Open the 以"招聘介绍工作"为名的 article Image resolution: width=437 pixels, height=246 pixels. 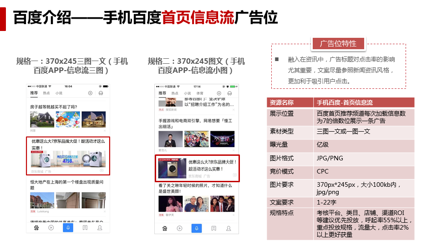coord(209,104)
